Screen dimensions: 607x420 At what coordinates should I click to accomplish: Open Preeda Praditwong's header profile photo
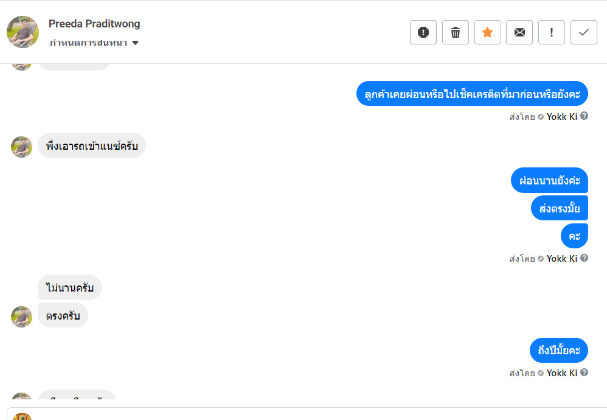click(23, 32)
